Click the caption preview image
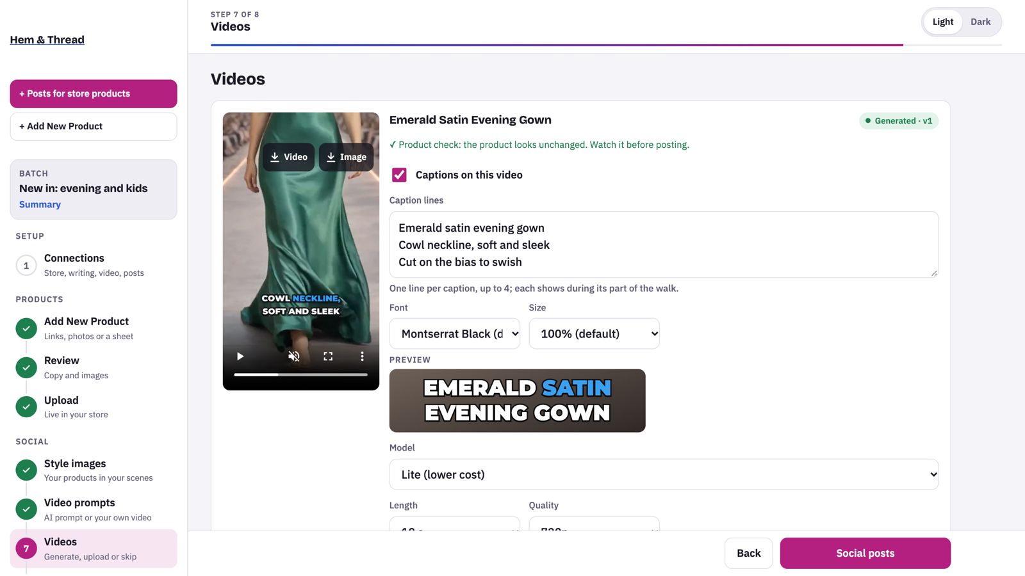The height and width of the screenshot is (576, 1025). [517, 401]
